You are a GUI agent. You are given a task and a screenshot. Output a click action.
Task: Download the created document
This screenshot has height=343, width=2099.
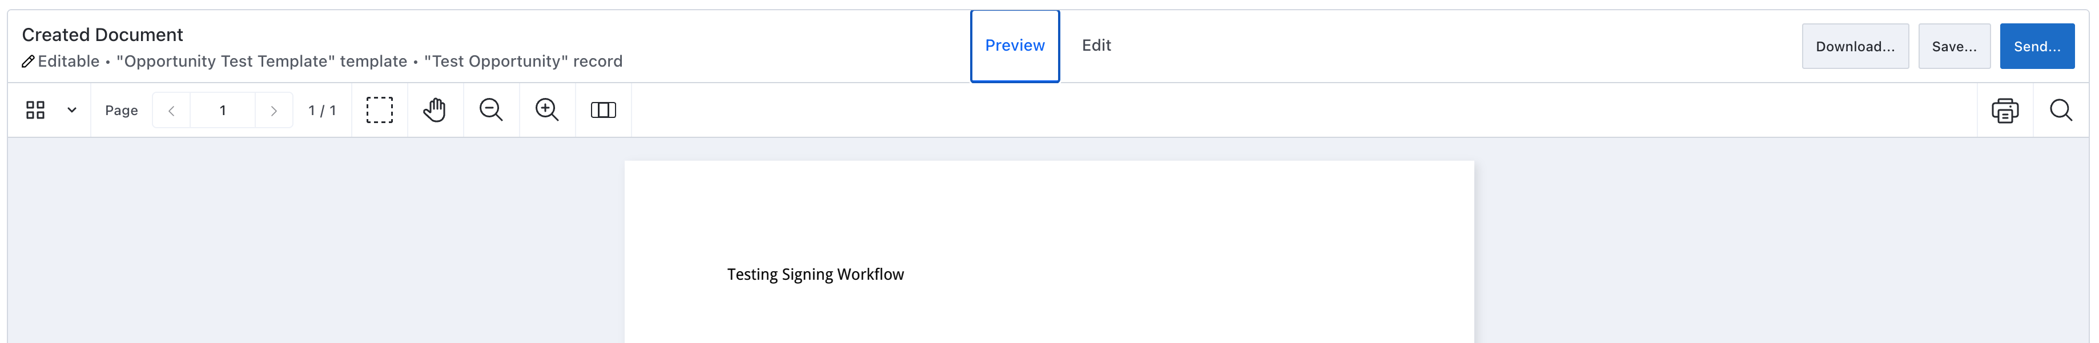tap(1855, 46)
